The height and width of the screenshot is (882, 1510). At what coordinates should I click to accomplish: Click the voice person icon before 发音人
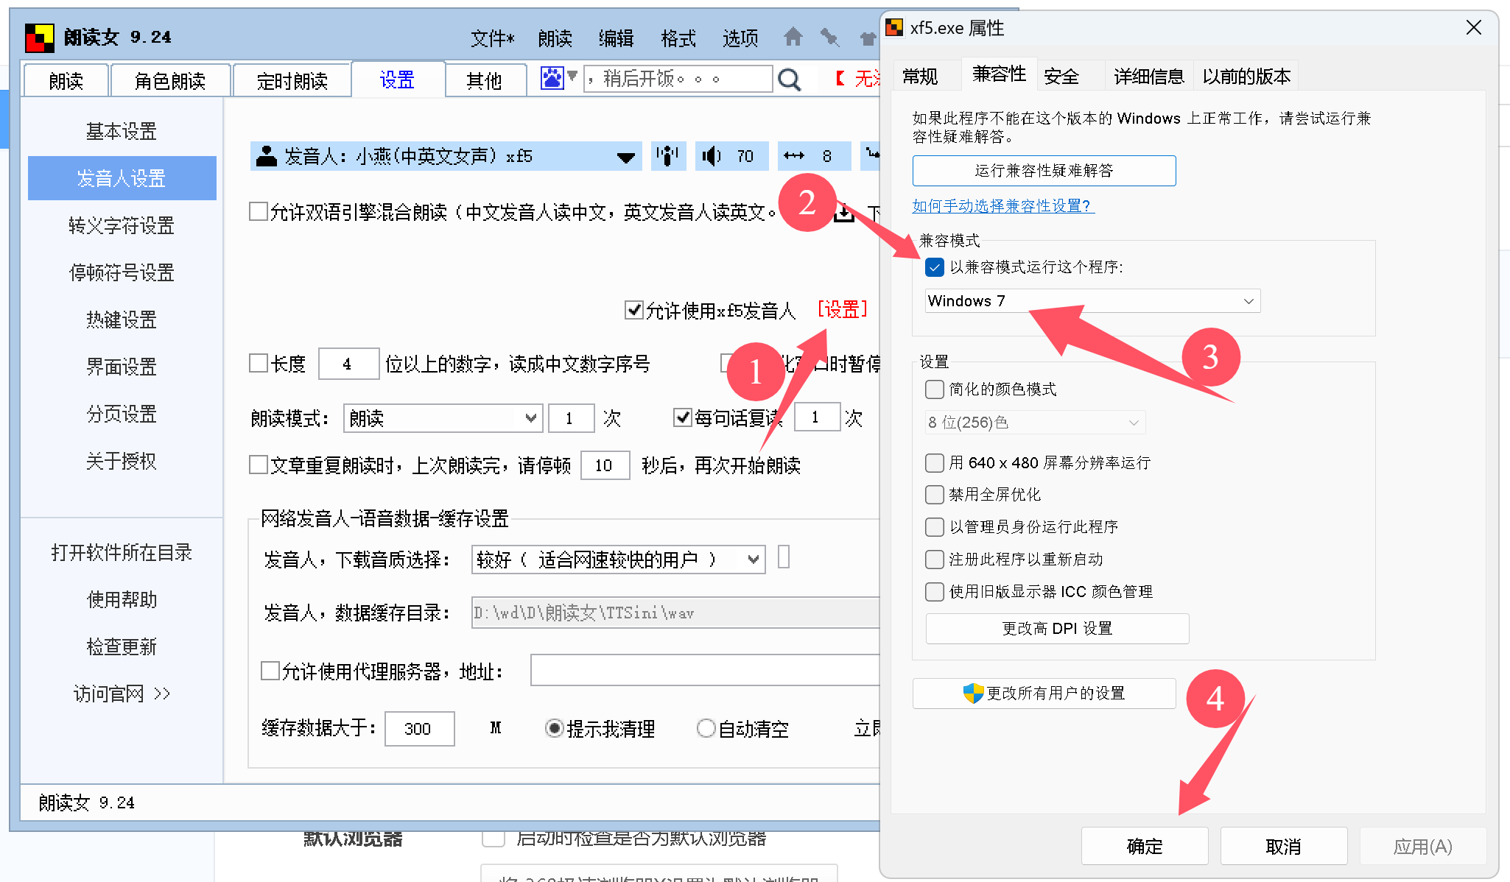266,155
